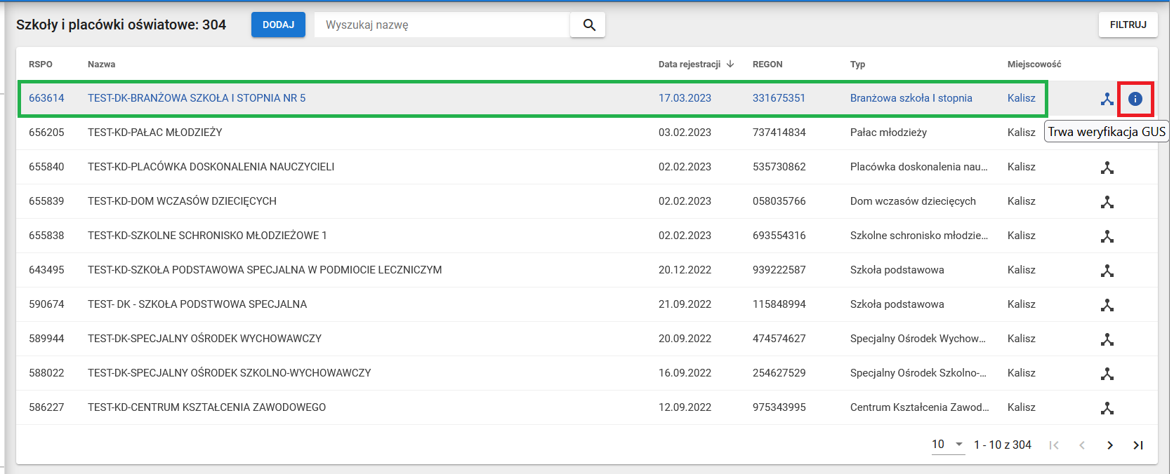Sort by Data rejestracji column arrow

[x=730, y=64]
